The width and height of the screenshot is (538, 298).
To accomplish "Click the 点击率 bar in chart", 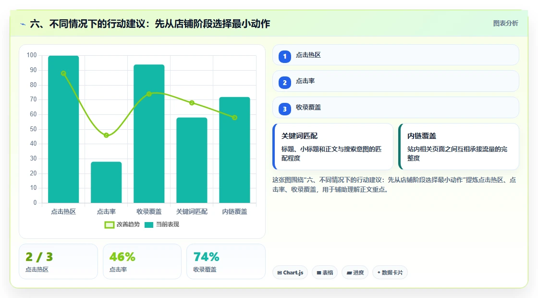I will click(106, 182).
